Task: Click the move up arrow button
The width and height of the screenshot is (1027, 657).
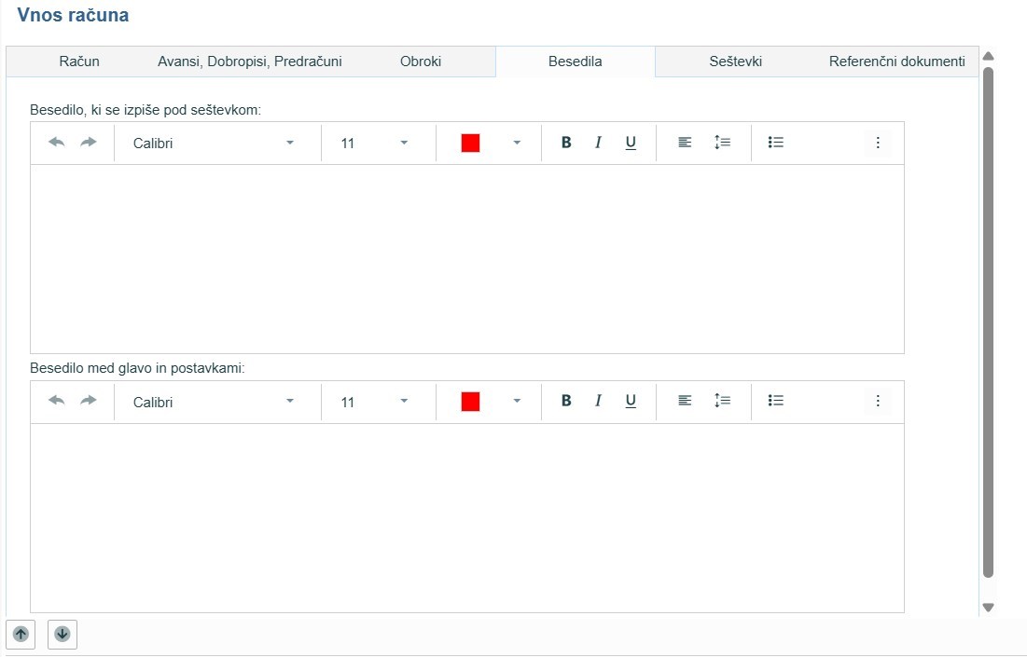Action: click(x=21, y=634)
